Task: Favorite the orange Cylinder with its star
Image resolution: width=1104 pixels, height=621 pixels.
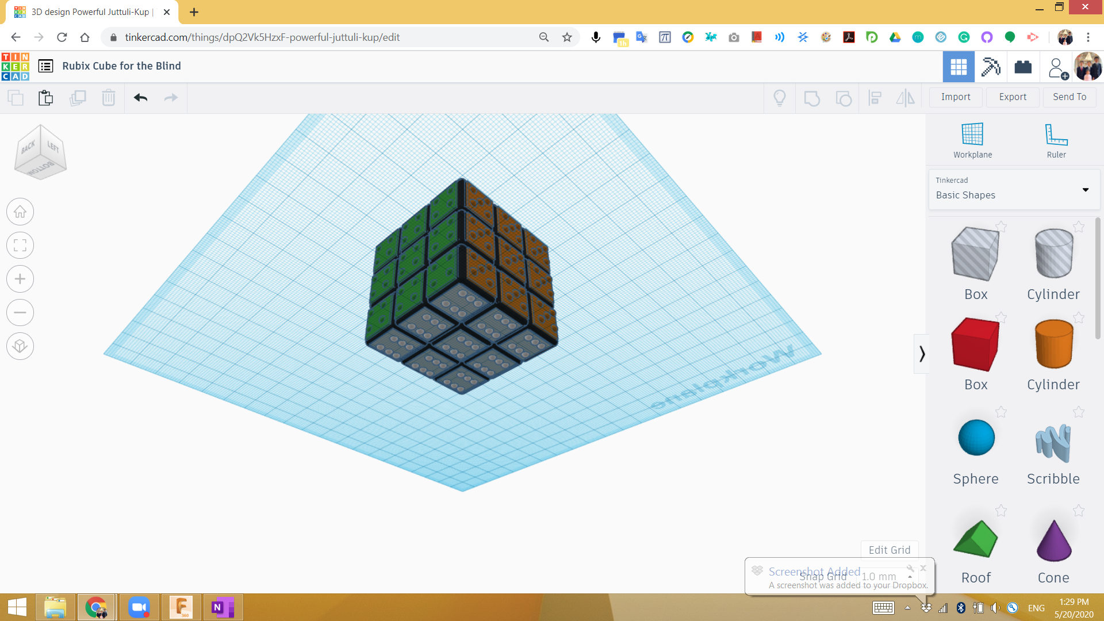Action: pos(1079,317)
